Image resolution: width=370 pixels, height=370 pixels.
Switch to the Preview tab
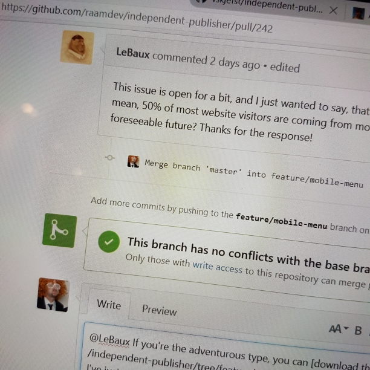click(159, 310)
